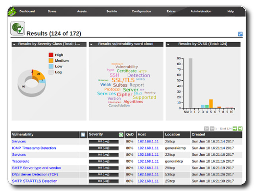Click the solution type icon in table header
This screenshot has width=254, height=191.
pos(83,135)
